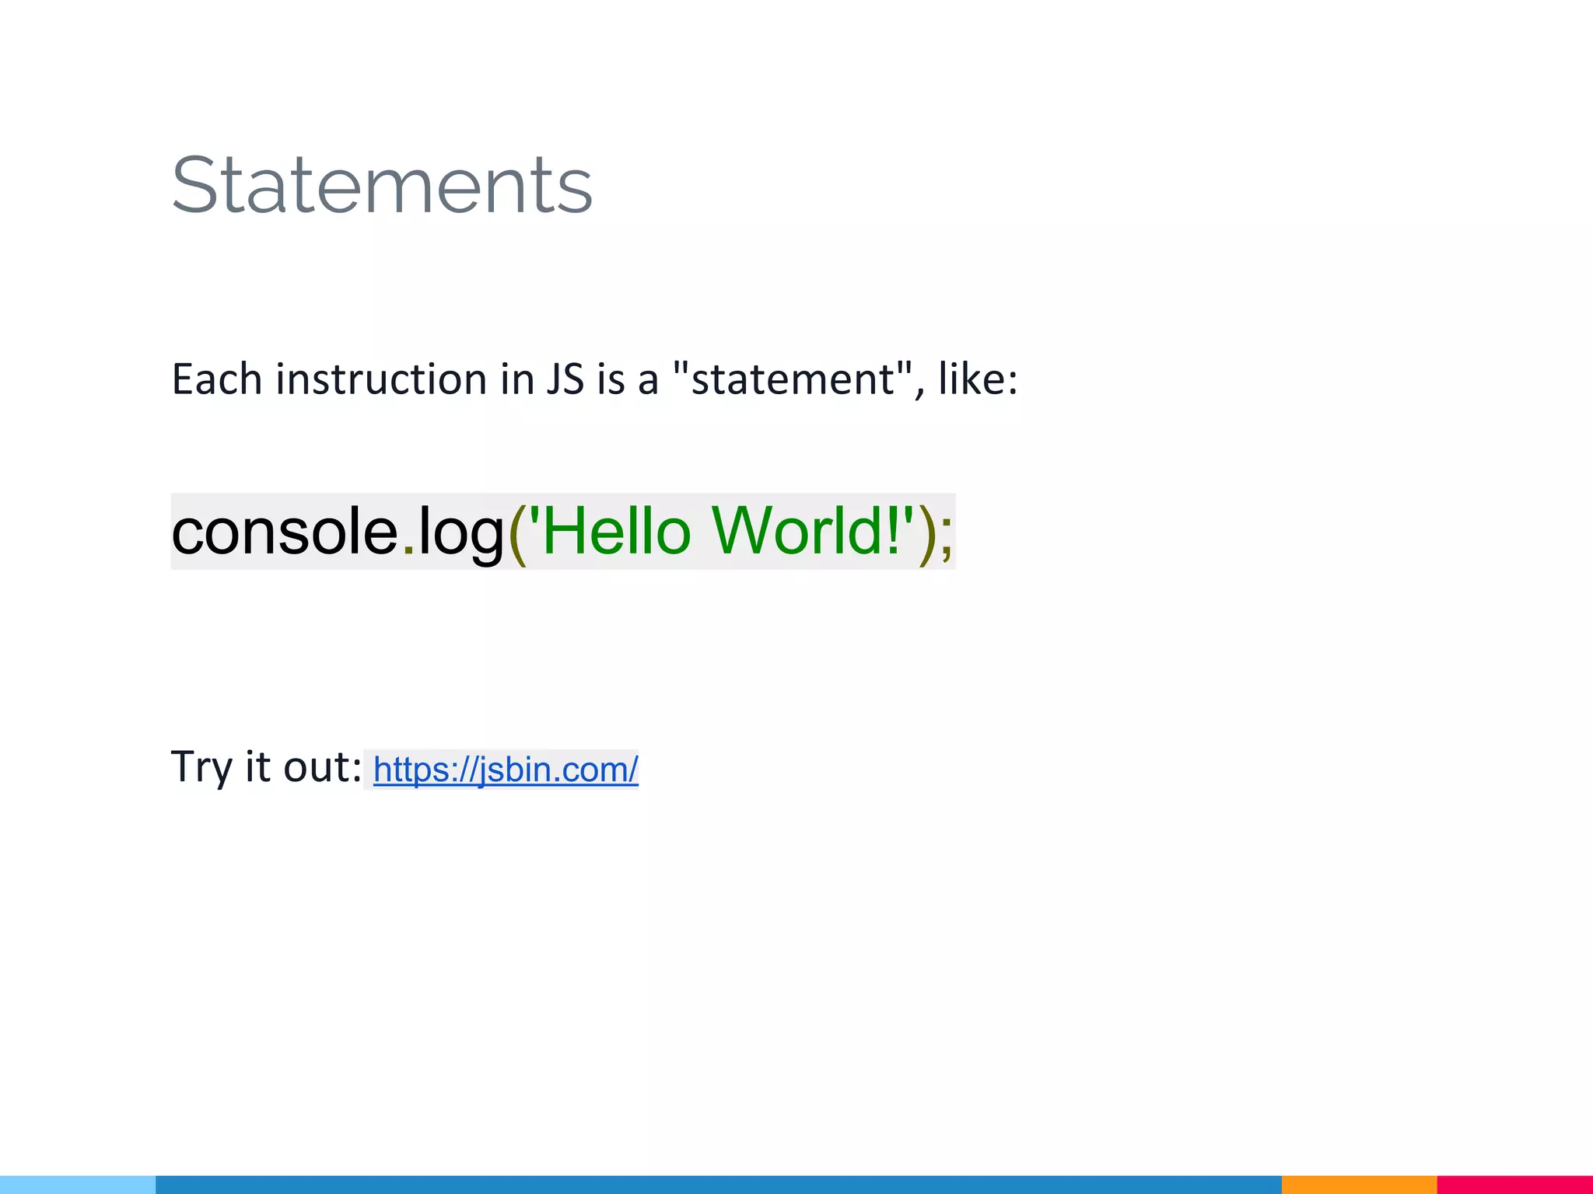The height and width of the screenshot is (1194, 1593).
Task: Click the Statements slide title
Action: [382, 185]
